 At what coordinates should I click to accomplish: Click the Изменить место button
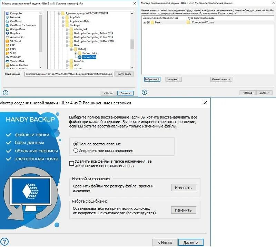pos(221,79)
